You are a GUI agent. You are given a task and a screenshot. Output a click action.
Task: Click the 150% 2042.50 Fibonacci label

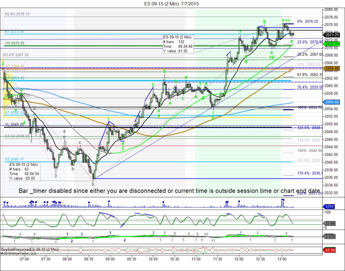[x=310, y=150]
